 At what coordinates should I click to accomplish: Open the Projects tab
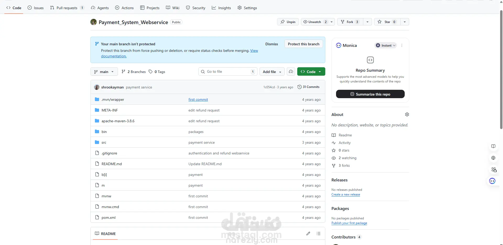150,8
